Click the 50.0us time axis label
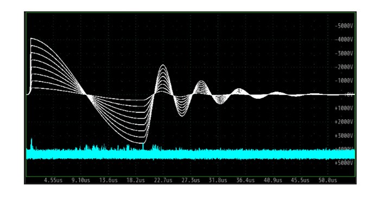The image size is (380, 198). 328,180
